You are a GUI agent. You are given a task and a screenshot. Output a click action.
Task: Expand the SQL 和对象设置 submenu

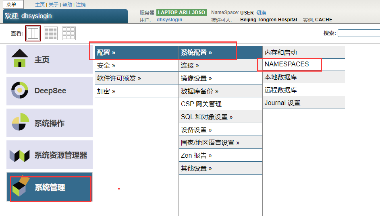coord(207,117)
